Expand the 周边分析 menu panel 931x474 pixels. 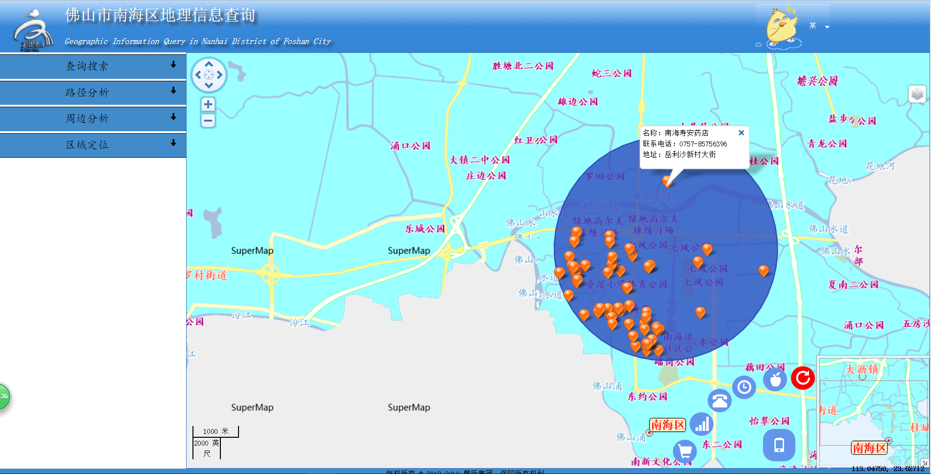click(x=93, y=118)
